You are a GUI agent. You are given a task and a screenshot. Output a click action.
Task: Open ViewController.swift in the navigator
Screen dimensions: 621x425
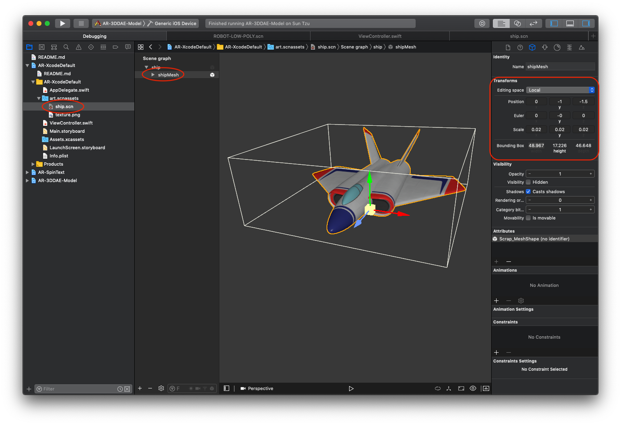tap(71, 123)
